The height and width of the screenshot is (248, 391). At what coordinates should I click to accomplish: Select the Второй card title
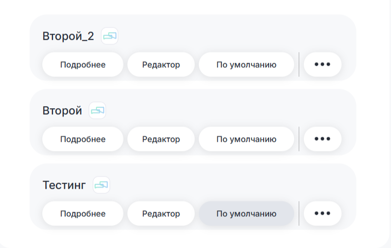62,111
